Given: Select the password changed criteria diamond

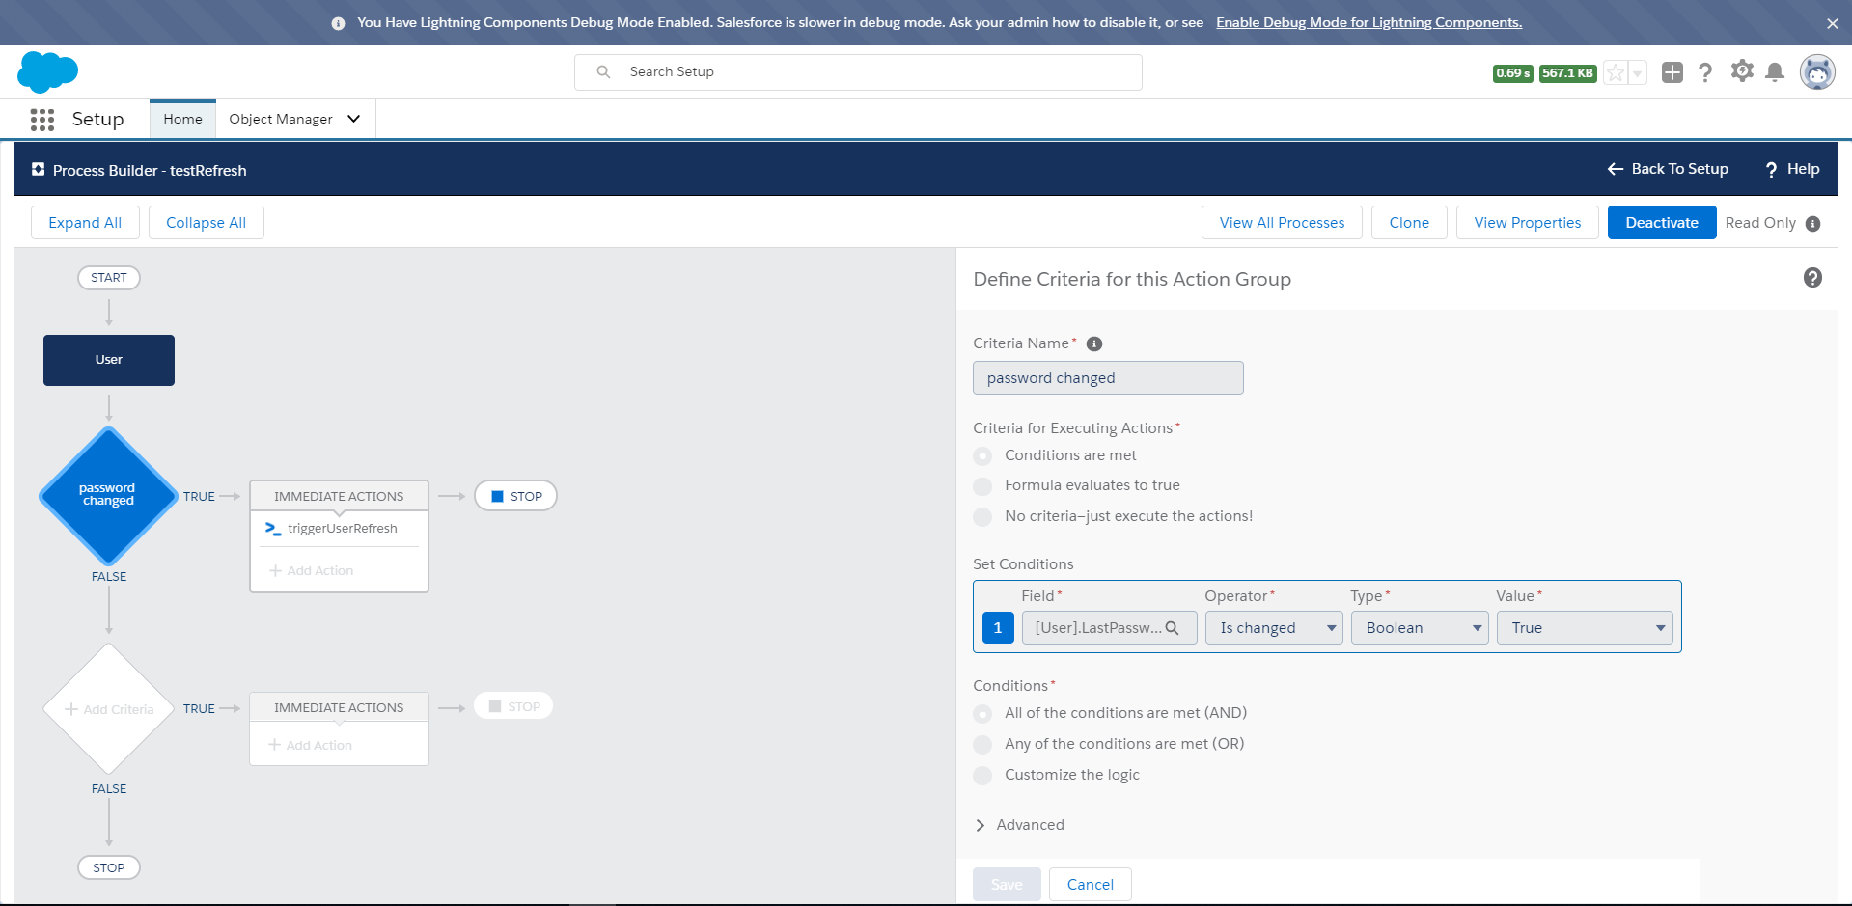Looking at the screenshot, I should tap(108, 496).
